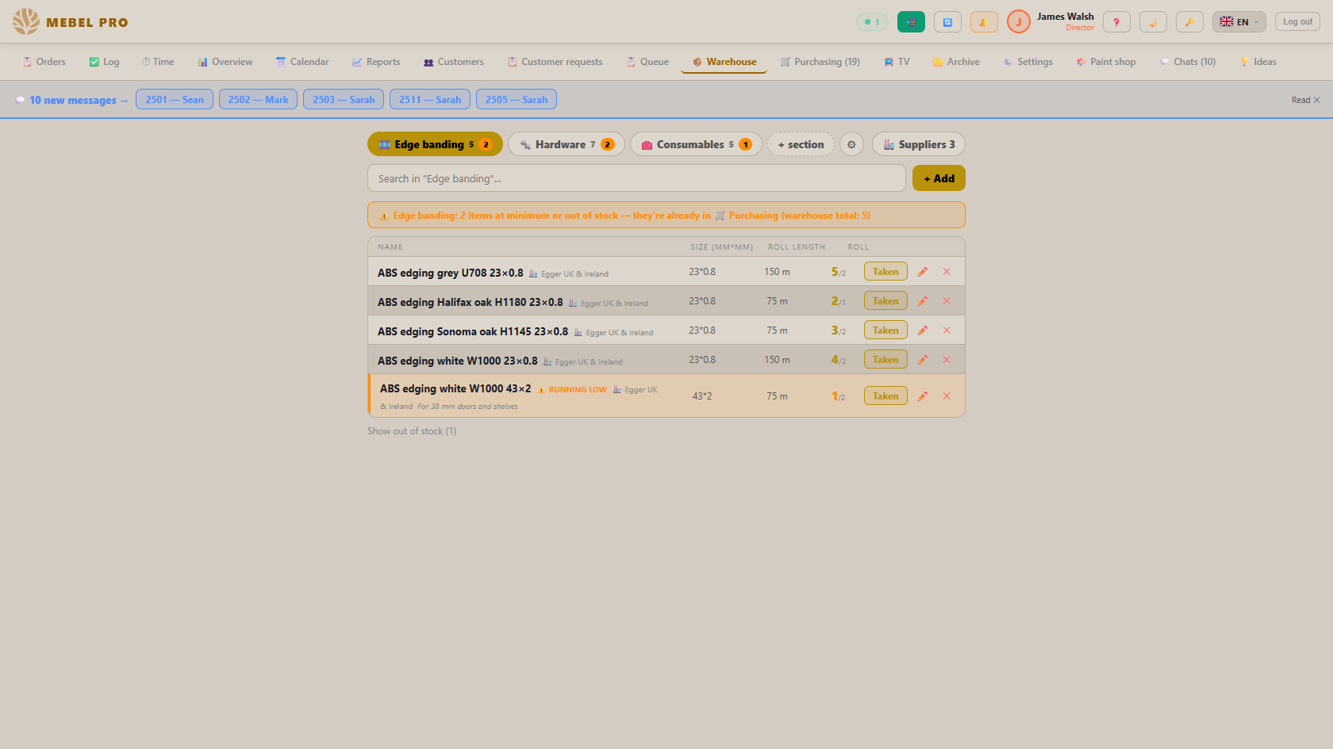Delete ABS edging grey U708 row
Viewport: 1333px width, 749px height.
pos(947,272)
